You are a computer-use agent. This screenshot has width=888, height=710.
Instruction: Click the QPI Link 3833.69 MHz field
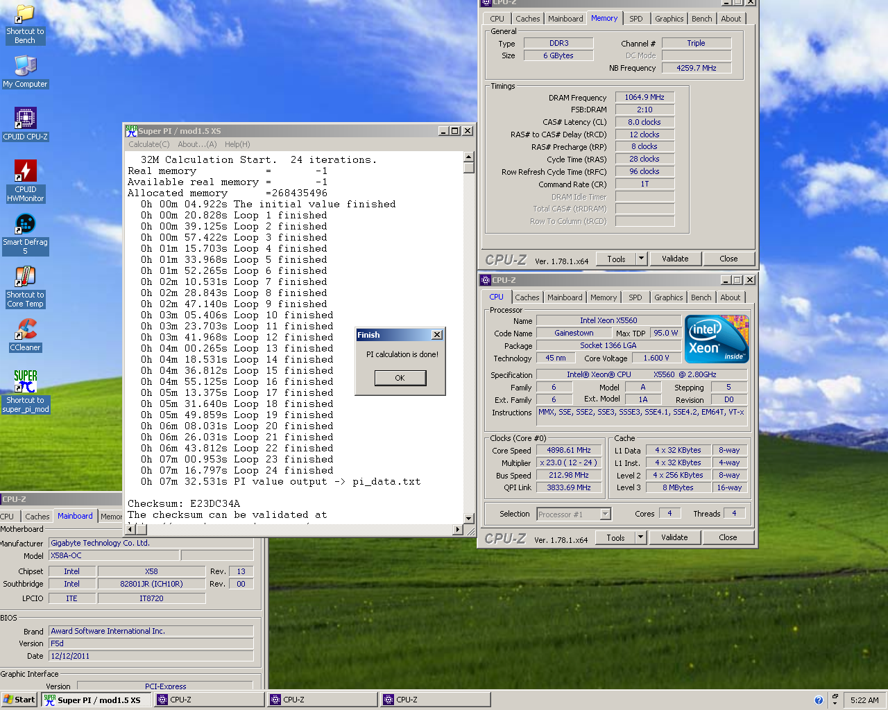(x=569, y=487)
